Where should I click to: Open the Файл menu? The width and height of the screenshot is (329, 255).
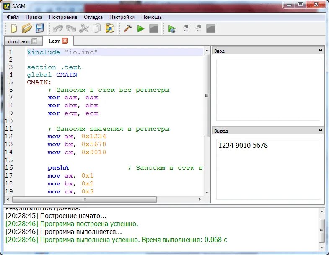[13, 17]
